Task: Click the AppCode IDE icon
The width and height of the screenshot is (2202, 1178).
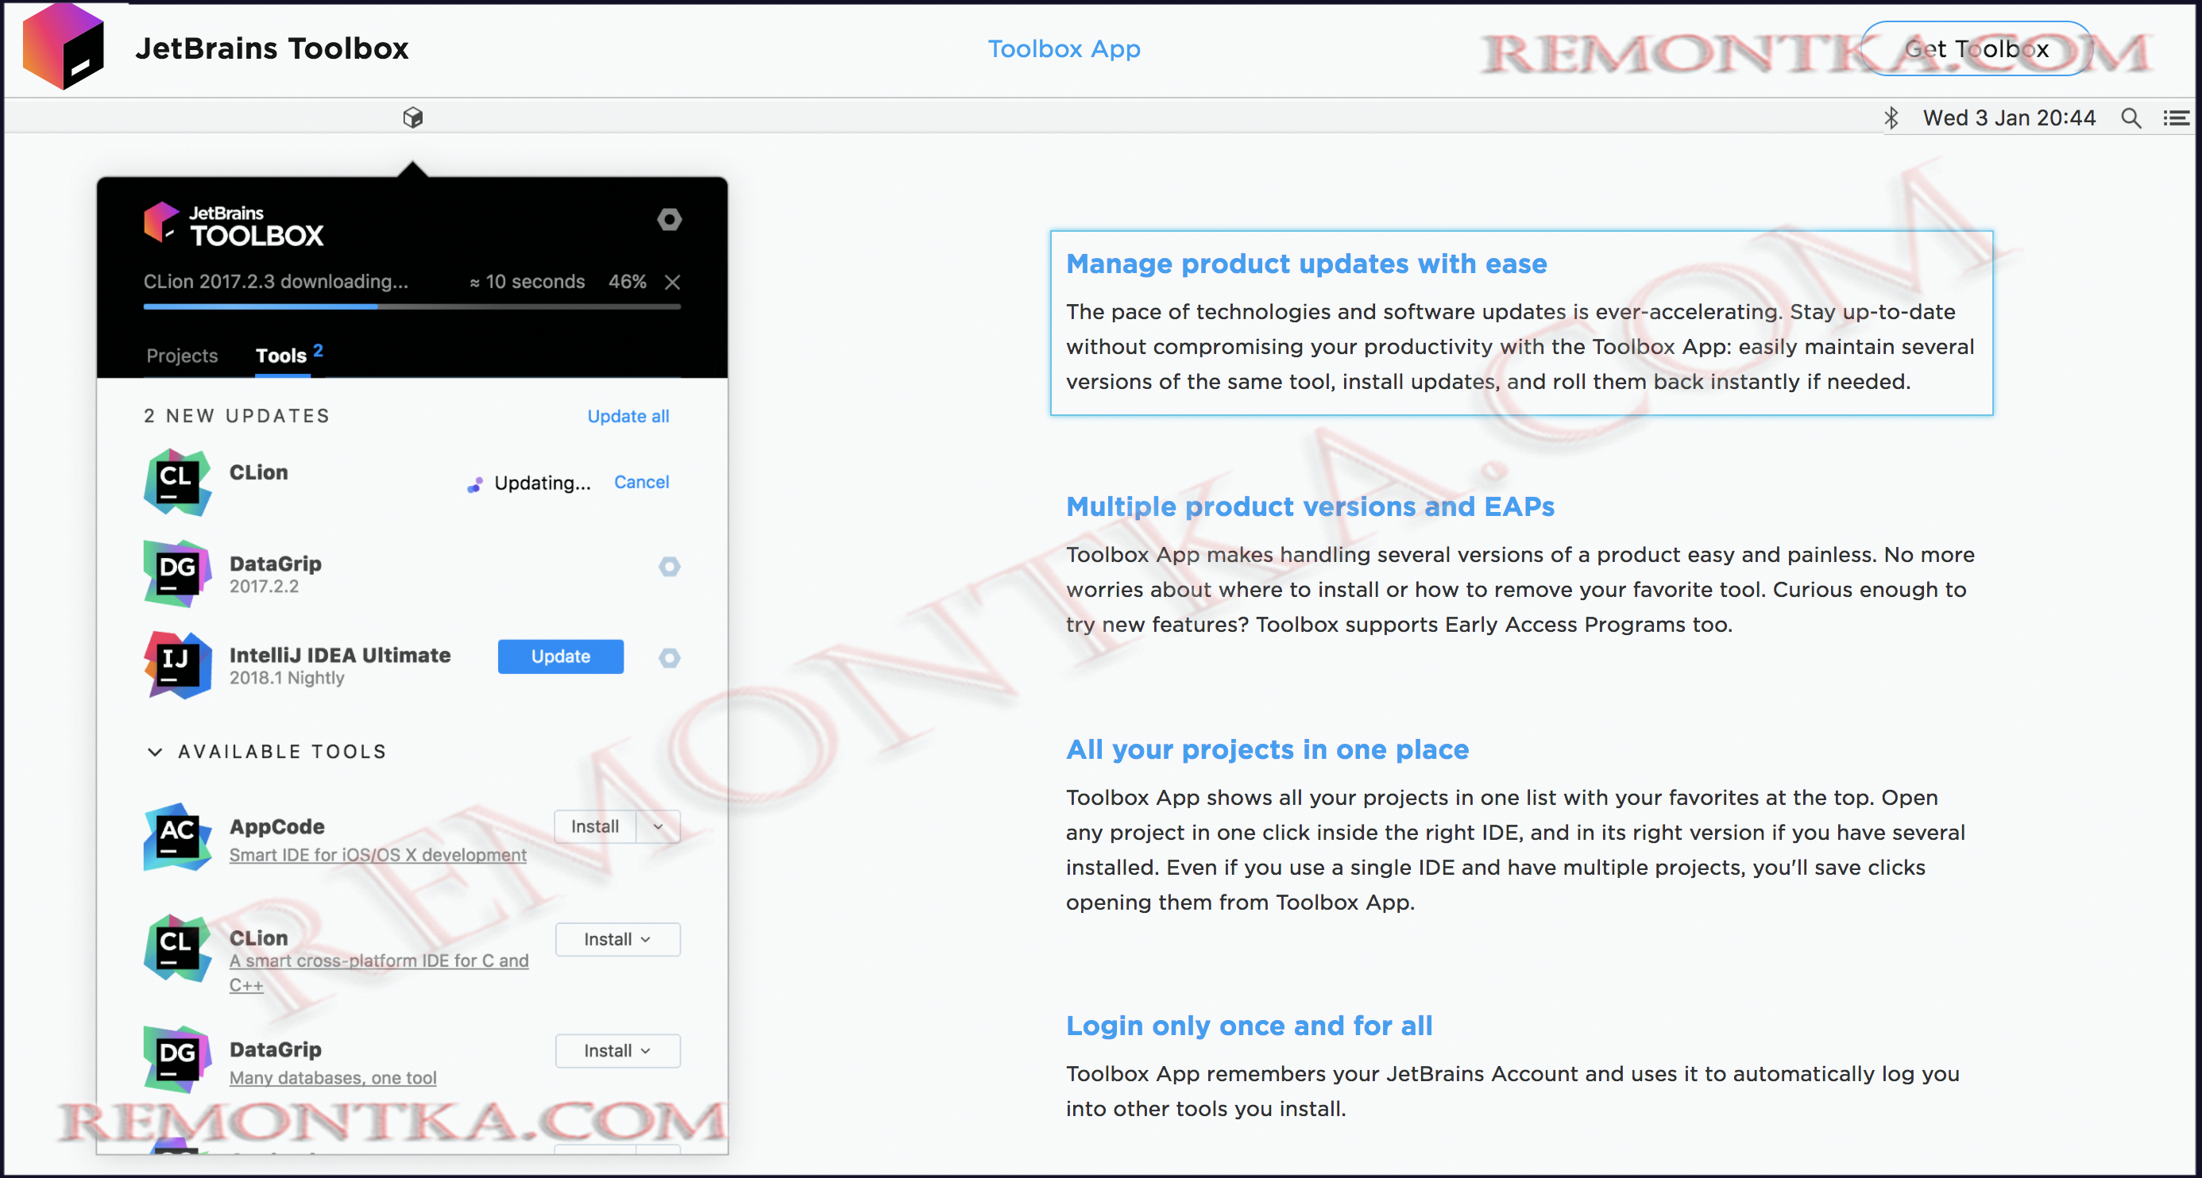Action: [175, 837]
